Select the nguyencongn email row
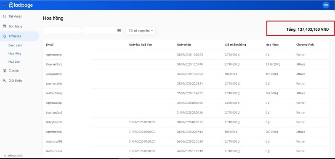This screenshot has height=159, width=335. 186,55
